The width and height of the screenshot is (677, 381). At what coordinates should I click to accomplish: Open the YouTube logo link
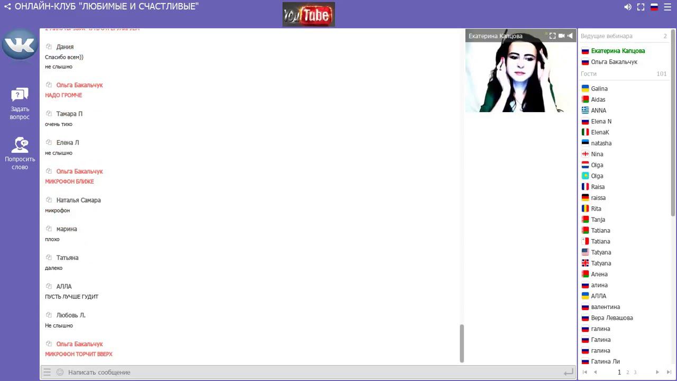[x=308, y=14]
